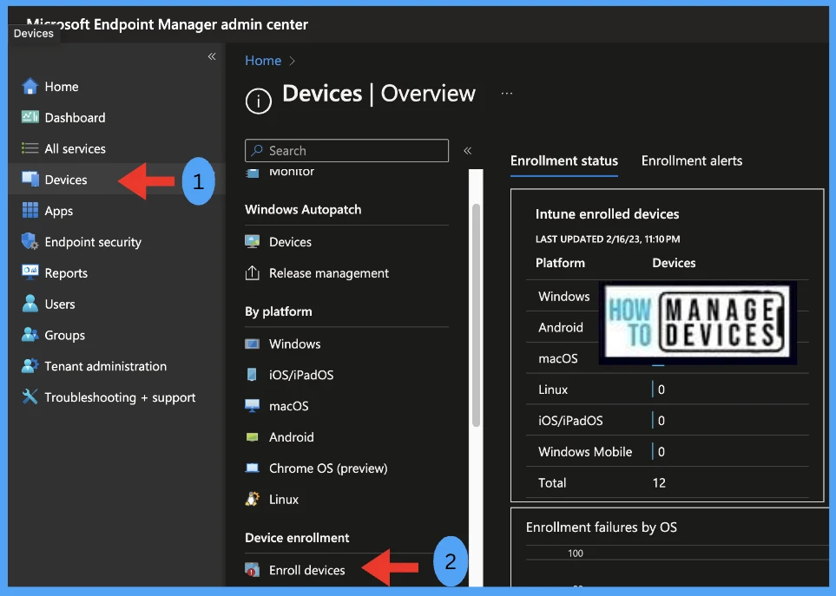Switch to Enrollment status tab
Screen dimensions: 836x596
(564, 160)
